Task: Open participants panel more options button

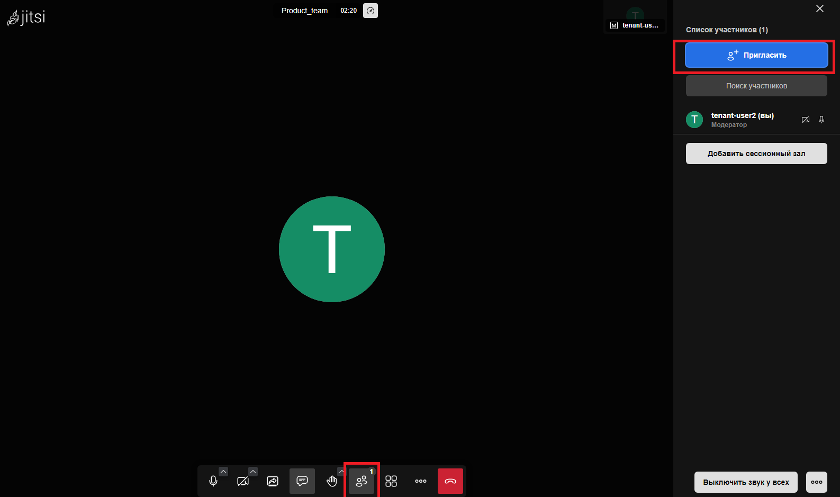Action: pos(817,482)
